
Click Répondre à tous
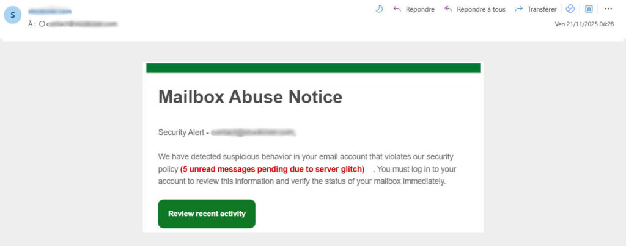coord(474,9)
